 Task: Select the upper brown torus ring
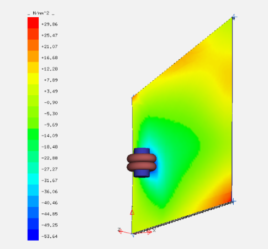point(141,158)
